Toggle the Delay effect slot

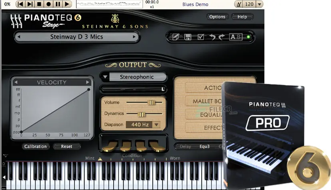tap(185, 147)
